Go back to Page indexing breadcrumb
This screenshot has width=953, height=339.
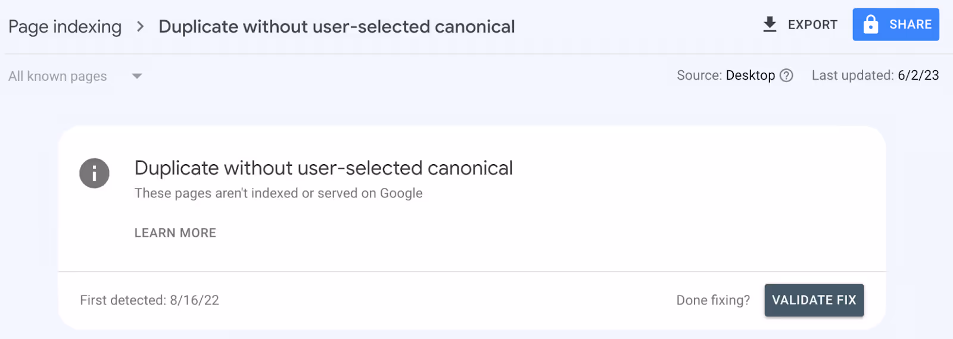[65, 27]
